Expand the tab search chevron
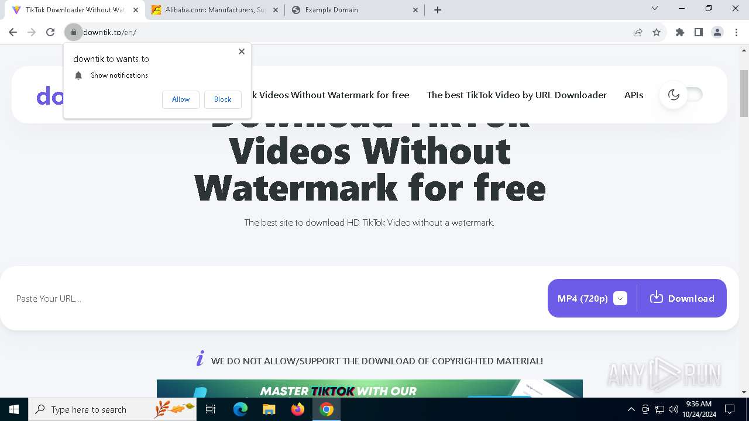Viewport: 749px width, 421px height. [655, 9]
